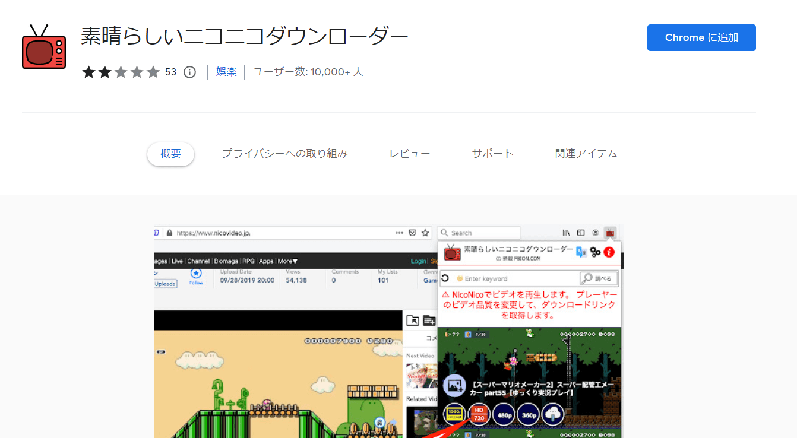Click the two-star rating stars

121,72
